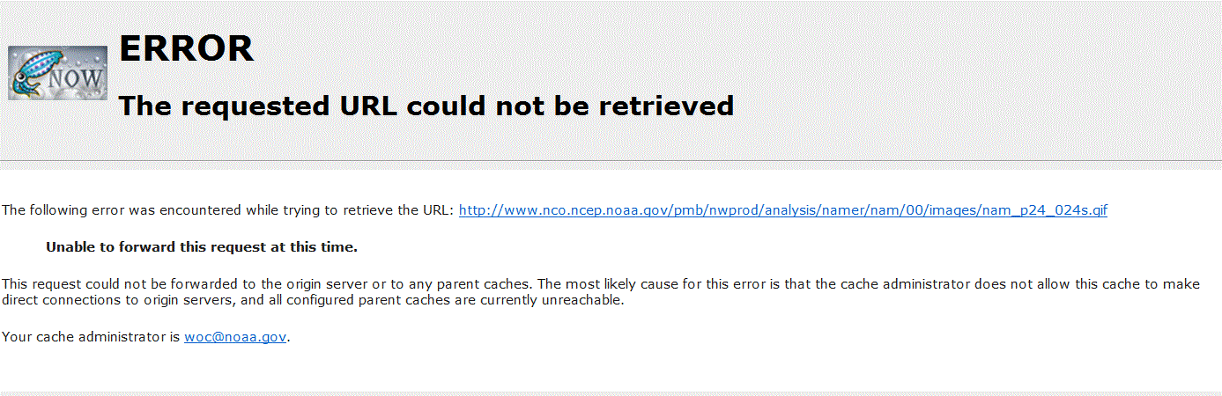
Task: Open the woc@noaa.gov email link
Action: (235, 336)
